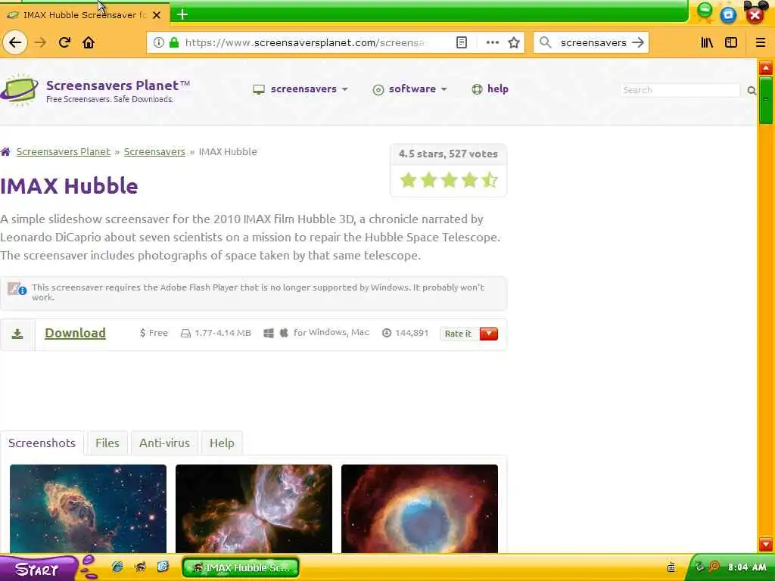The height and width of the screenshot is (581, 775).
Task: Click the third rating star
Action: coord(449,180)
